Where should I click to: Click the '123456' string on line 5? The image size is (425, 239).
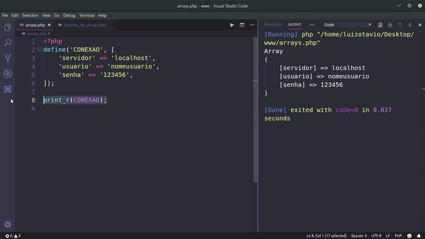tap(114, 75)
